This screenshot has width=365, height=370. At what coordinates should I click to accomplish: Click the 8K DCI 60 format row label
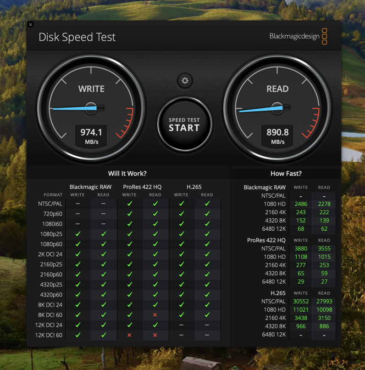50,315
